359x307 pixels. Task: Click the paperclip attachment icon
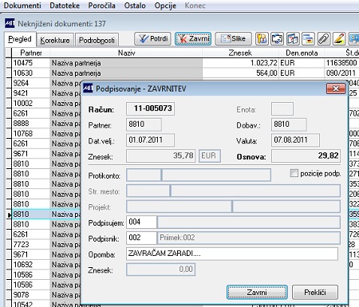tap(324, 39)
